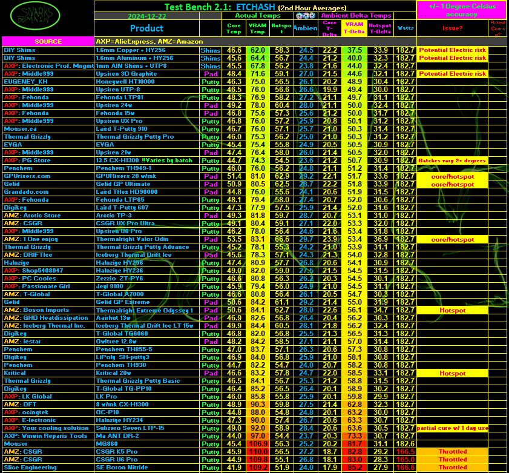Click the AXP: Passionate Girl source cell
The image size is (509, 473).
48,286
